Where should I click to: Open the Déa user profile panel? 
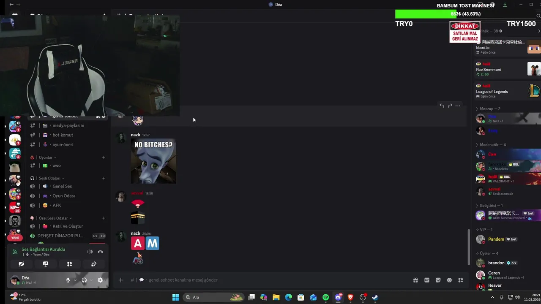[30, 280]
